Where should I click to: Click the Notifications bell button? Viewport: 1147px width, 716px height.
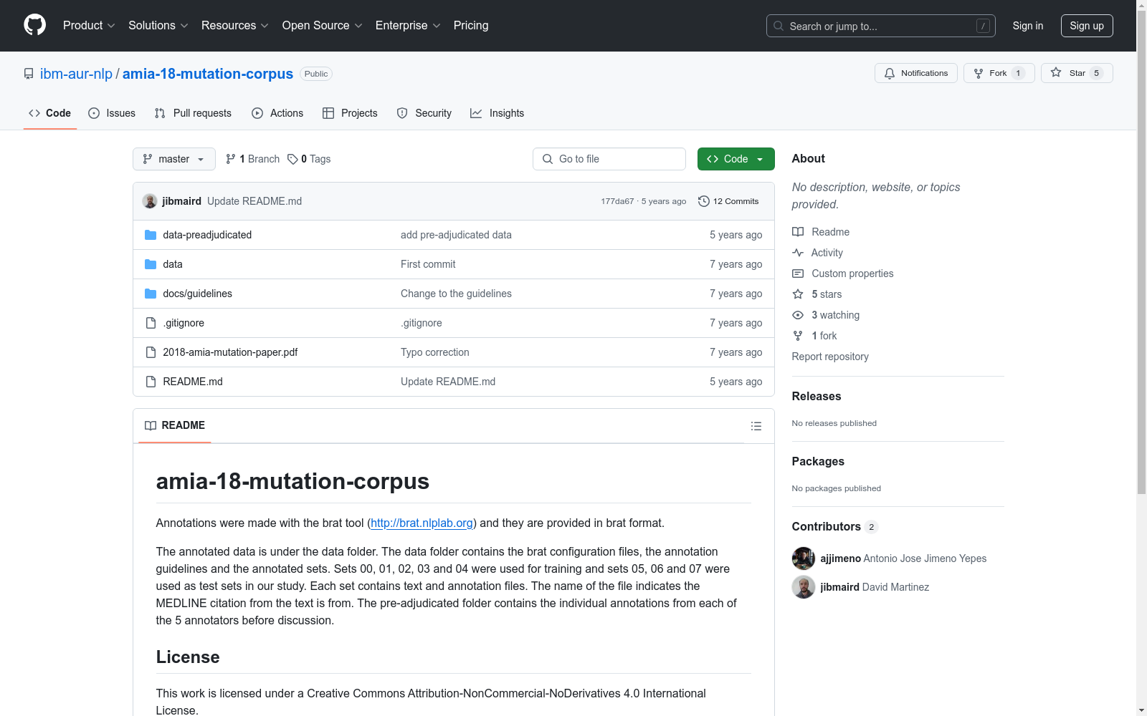tap(915, 73)
